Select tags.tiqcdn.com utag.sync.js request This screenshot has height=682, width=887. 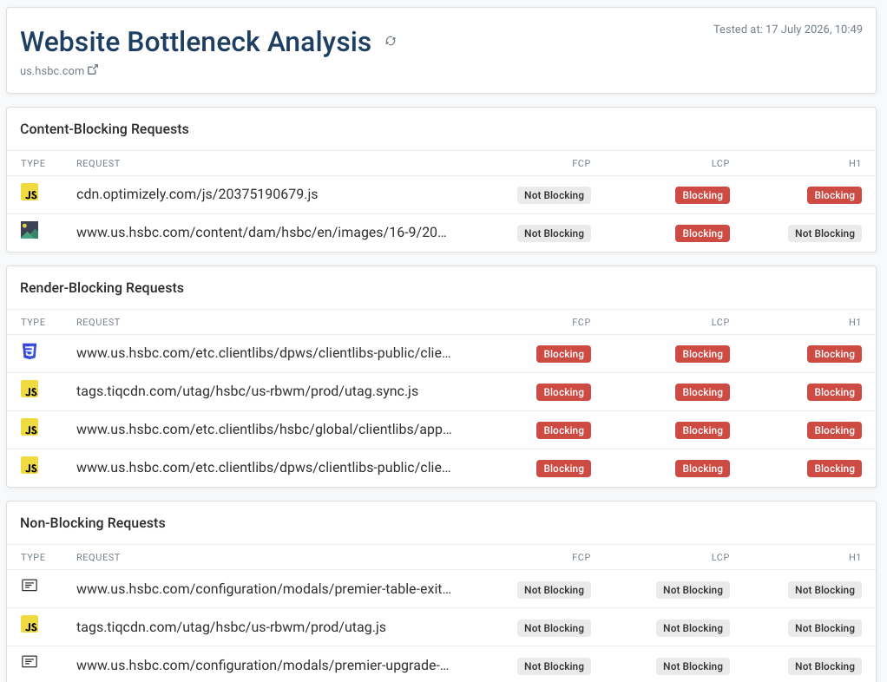coord(247,390)
